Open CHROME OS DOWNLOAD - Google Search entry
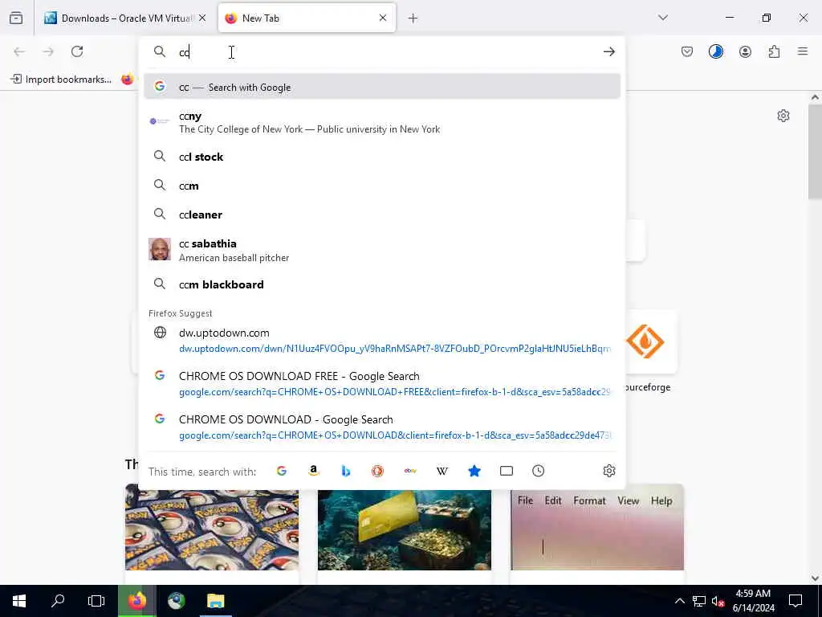The width and height of the screenshot is (822, 617). (x=382, y=427)
